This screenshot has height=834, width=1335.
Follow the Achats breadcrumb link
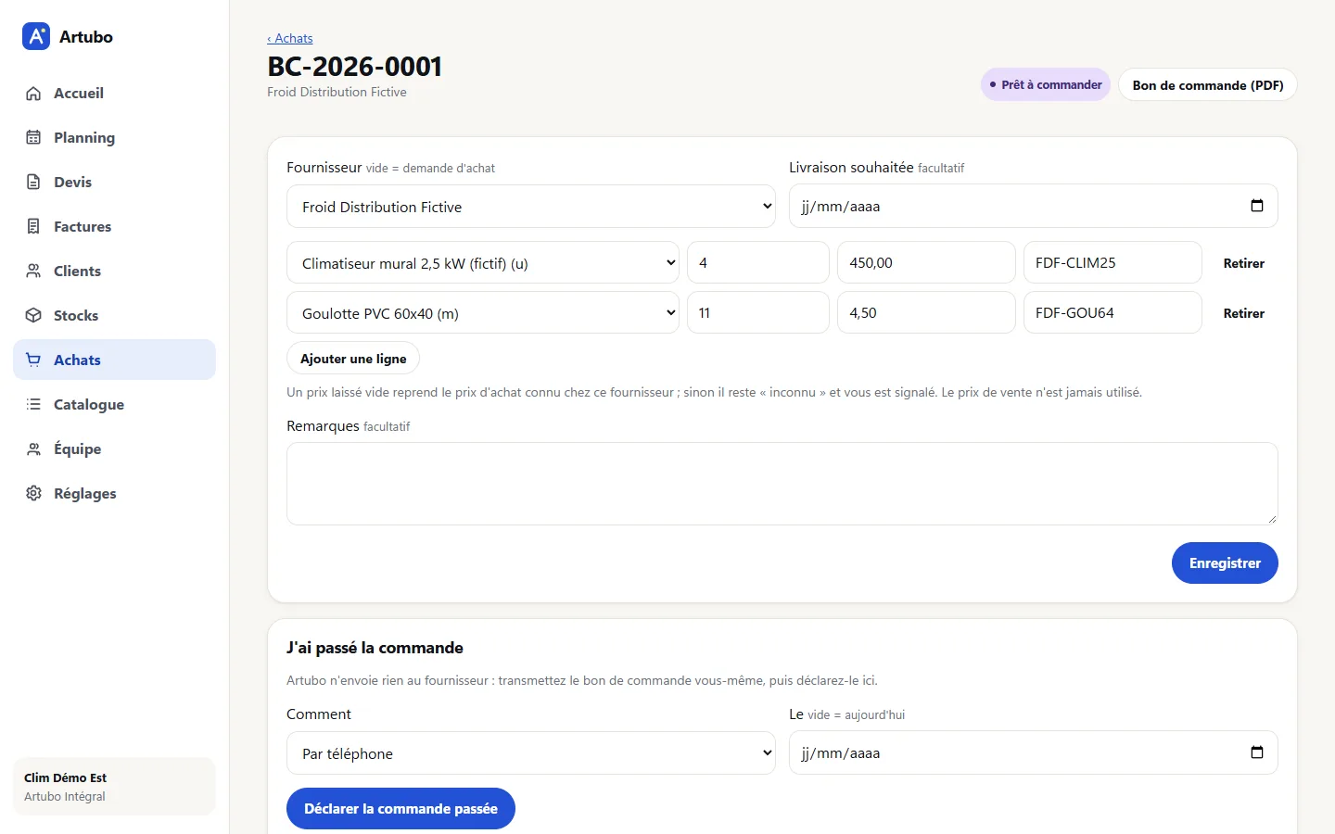click(290, 38)
